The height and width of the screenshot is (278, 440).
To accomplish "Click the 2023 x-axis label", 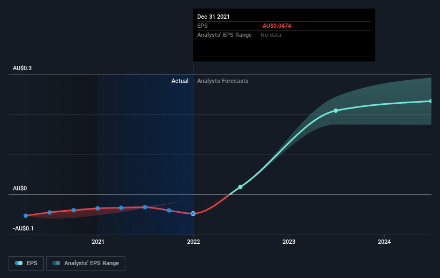I will pyautogui.click(x=289, y=242).
